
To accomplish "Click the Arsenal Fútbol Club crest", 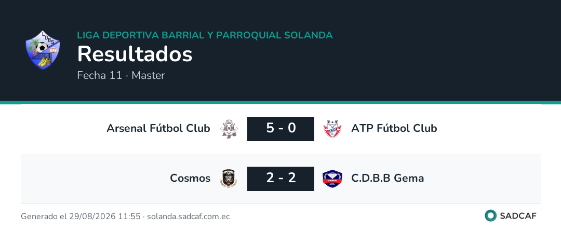I will (229, 129).
